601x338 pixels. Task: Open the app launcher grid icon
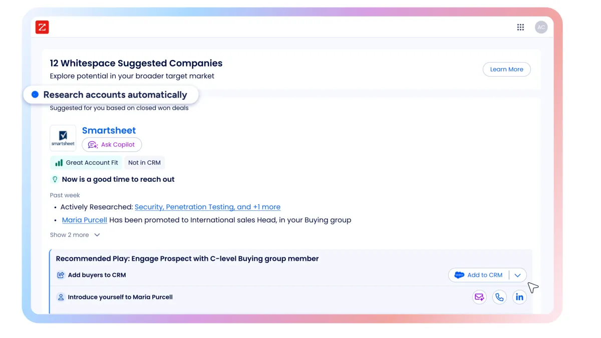520,27
